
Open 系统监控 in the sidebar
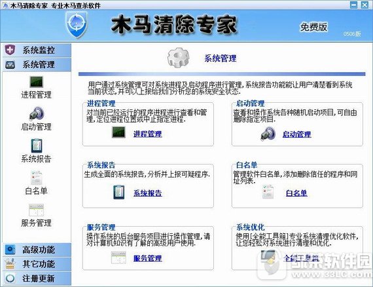pyautogui.click(x=37, y=50)
